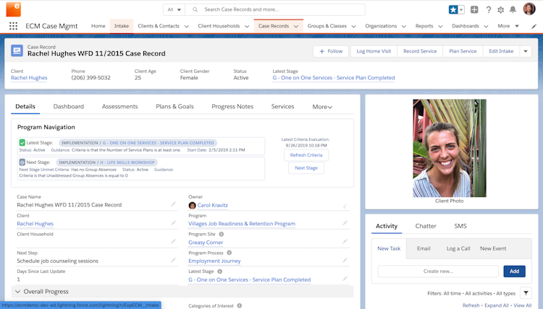
Task: Click the Next Stage status icon
Action: pyautogui.click(x=22, y=162)
